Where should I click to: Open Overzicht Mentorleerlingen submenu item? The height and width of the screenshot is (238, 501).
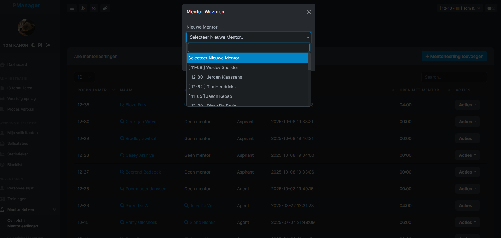23,223
